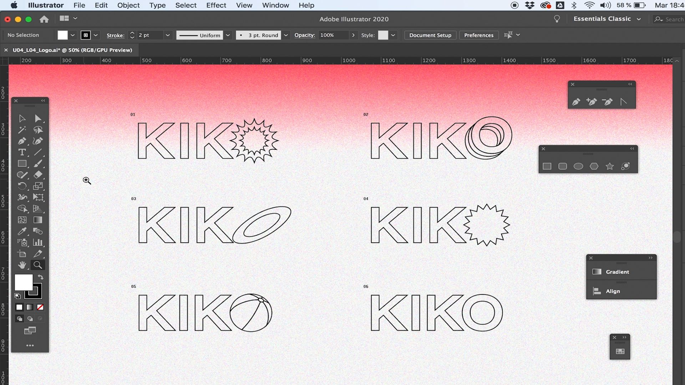Select the Free Transform tool
Screen dimensions: 685x385
tap(38, 197)
